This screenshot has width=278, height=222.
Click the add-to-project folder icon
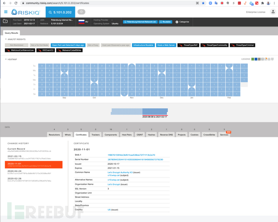(5, 21)
